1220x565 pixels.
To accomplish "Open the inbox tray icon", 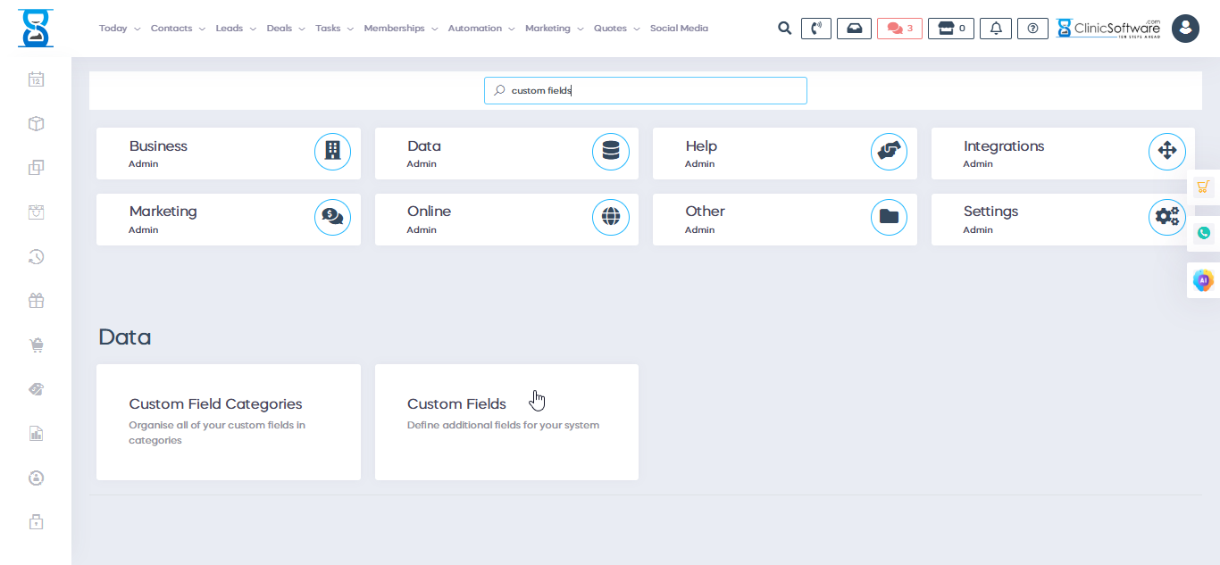I will [x=854, y=29].
